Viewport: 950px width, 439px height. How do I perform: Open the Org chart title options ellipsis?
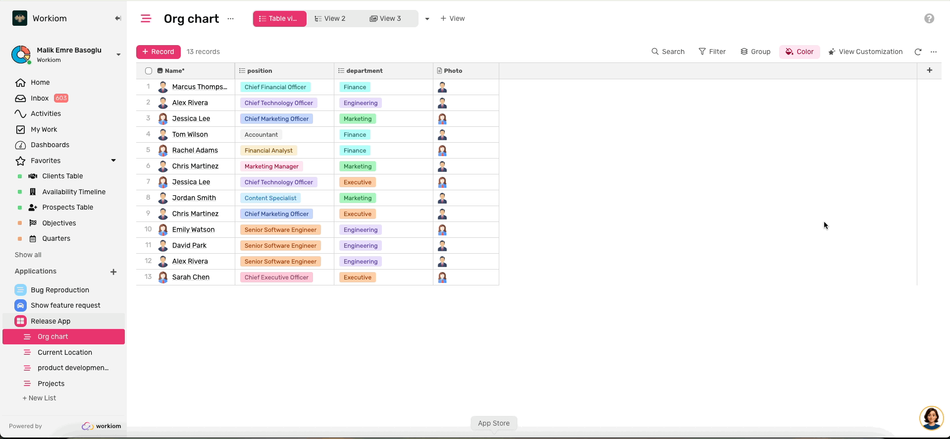(x=230, y=18)
